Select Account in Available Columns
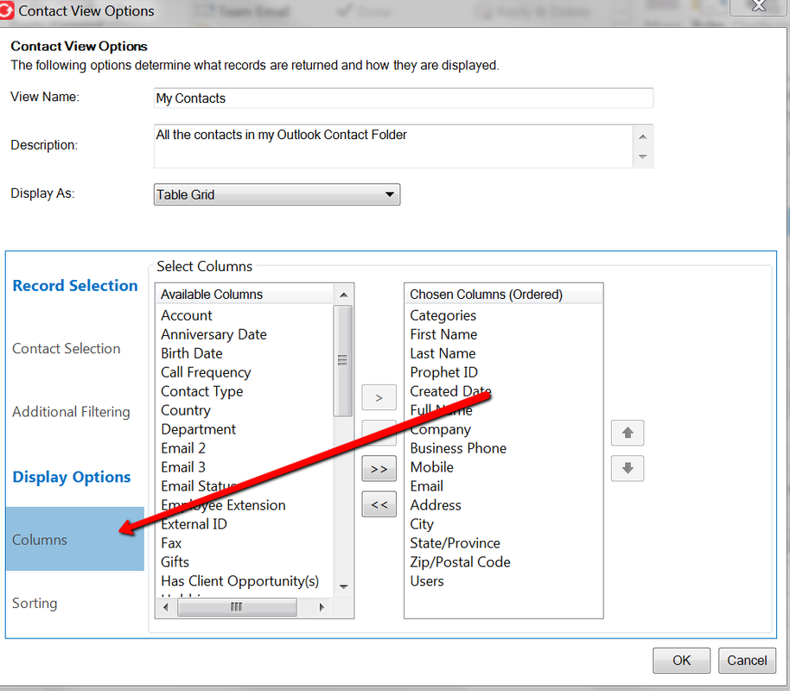The height and width of the screenshot is (691, 790). (187, 315)
